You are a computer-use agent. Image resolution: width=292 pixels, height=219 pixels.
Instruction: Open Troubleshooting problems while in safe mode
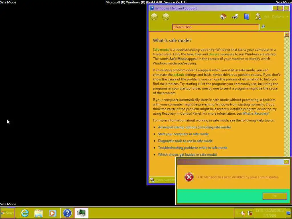(x=192, y=148)
